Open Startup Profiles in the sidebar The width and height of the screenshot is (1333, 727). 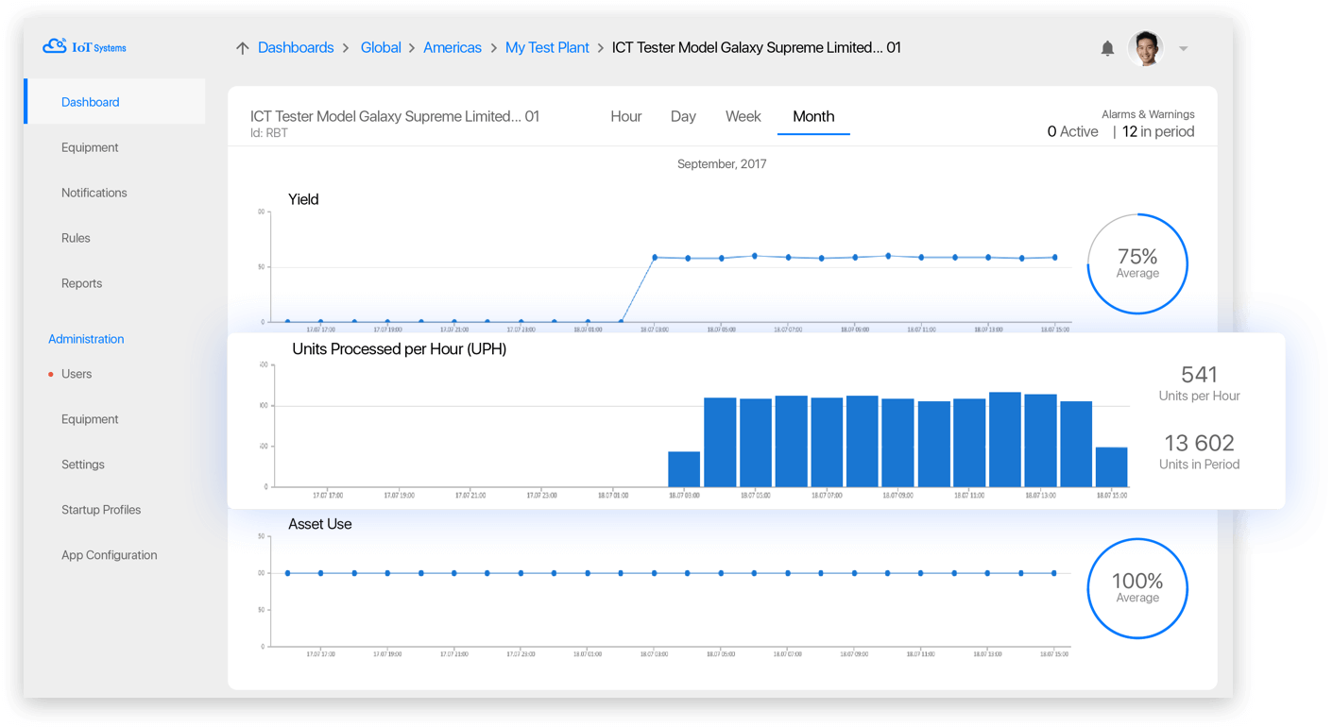point(101,510)
